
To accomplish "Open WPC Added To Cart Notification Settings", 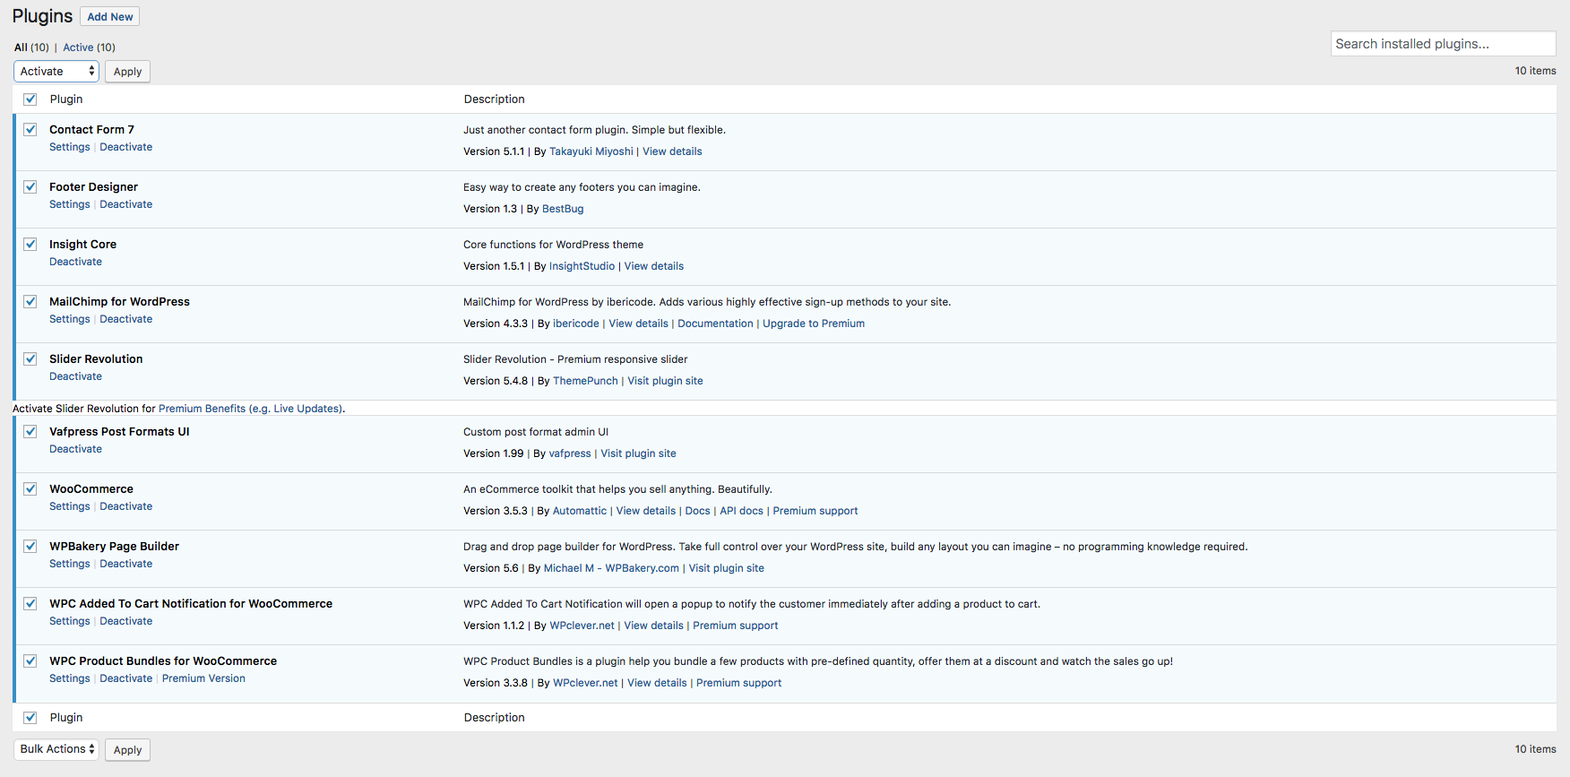I will pos(70,621).
